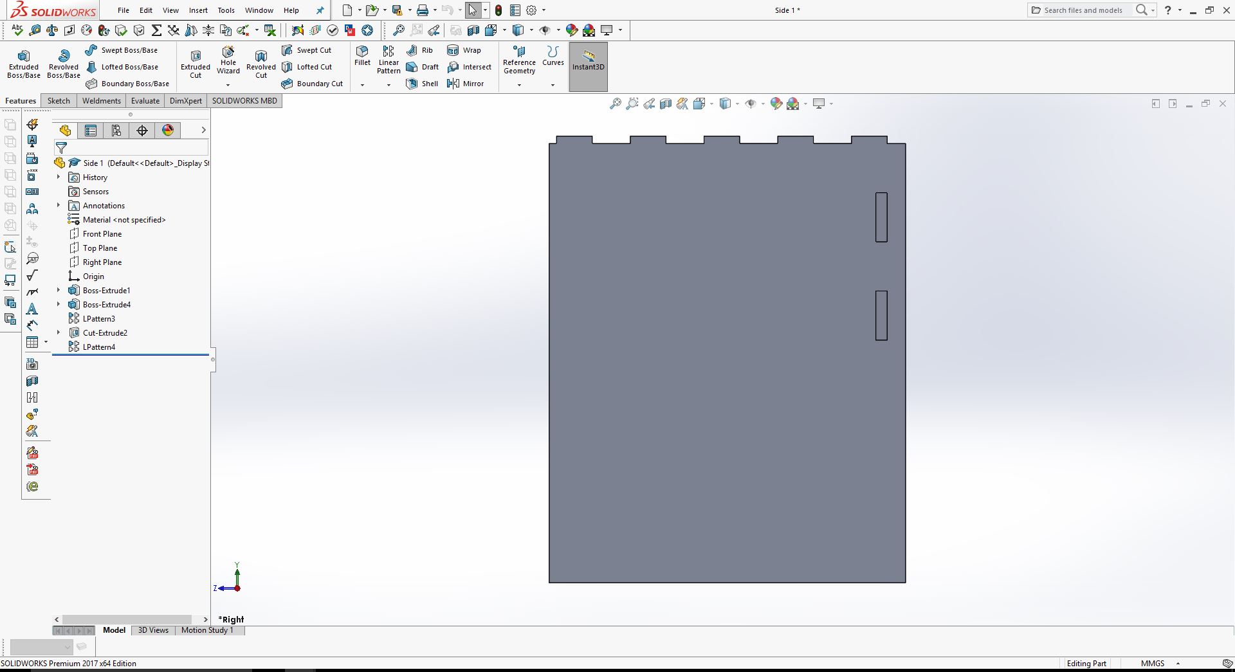The height and width of the screenshot is (672, 1235).
Task: Toggle Instant3D mode
Action: click(589, 66)
